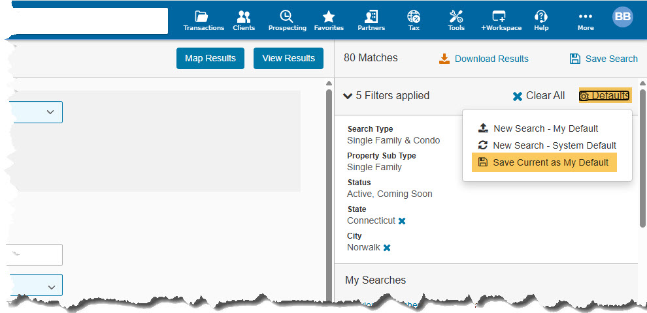Open the lower dropdown in the left panel
The width and height of the screenshot is (647, 313).
pos(35,285)
